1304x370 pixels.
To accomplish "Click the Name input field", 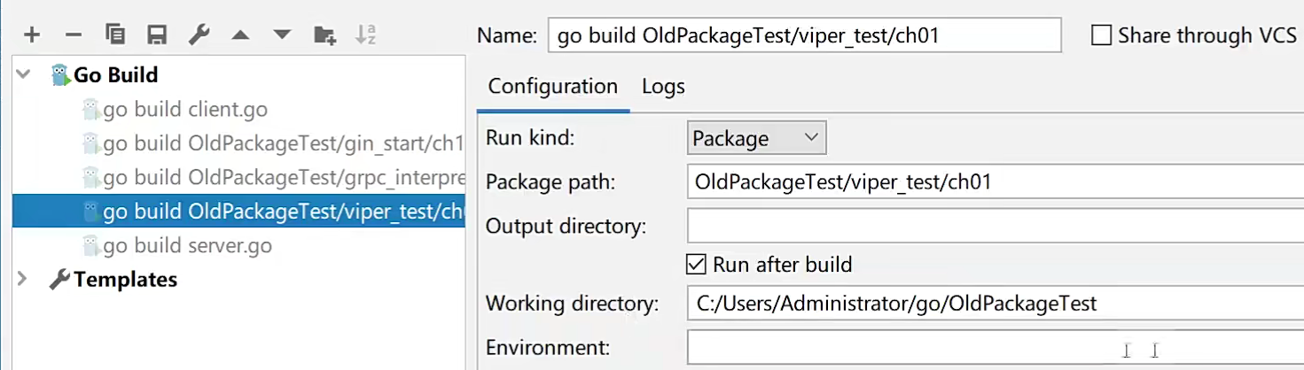I will point(803,35).
